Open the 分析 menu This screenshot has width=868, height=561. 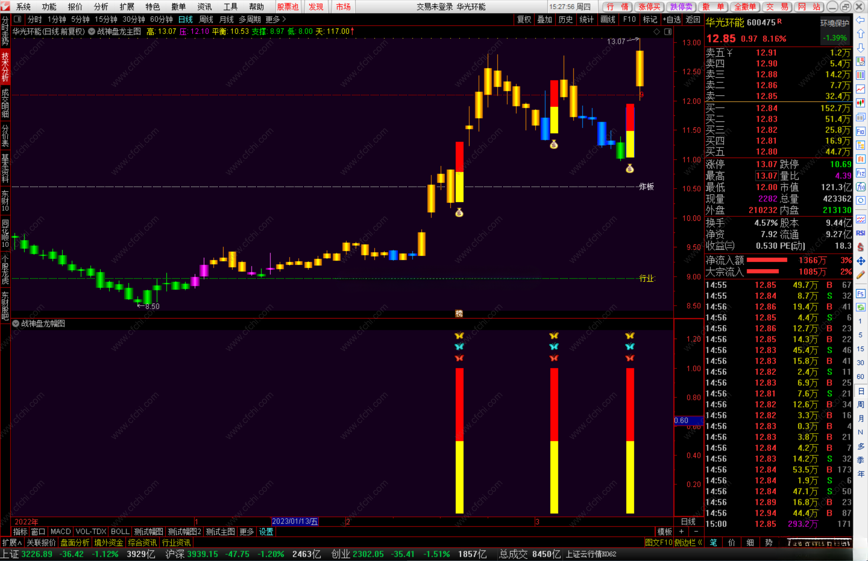101,7
